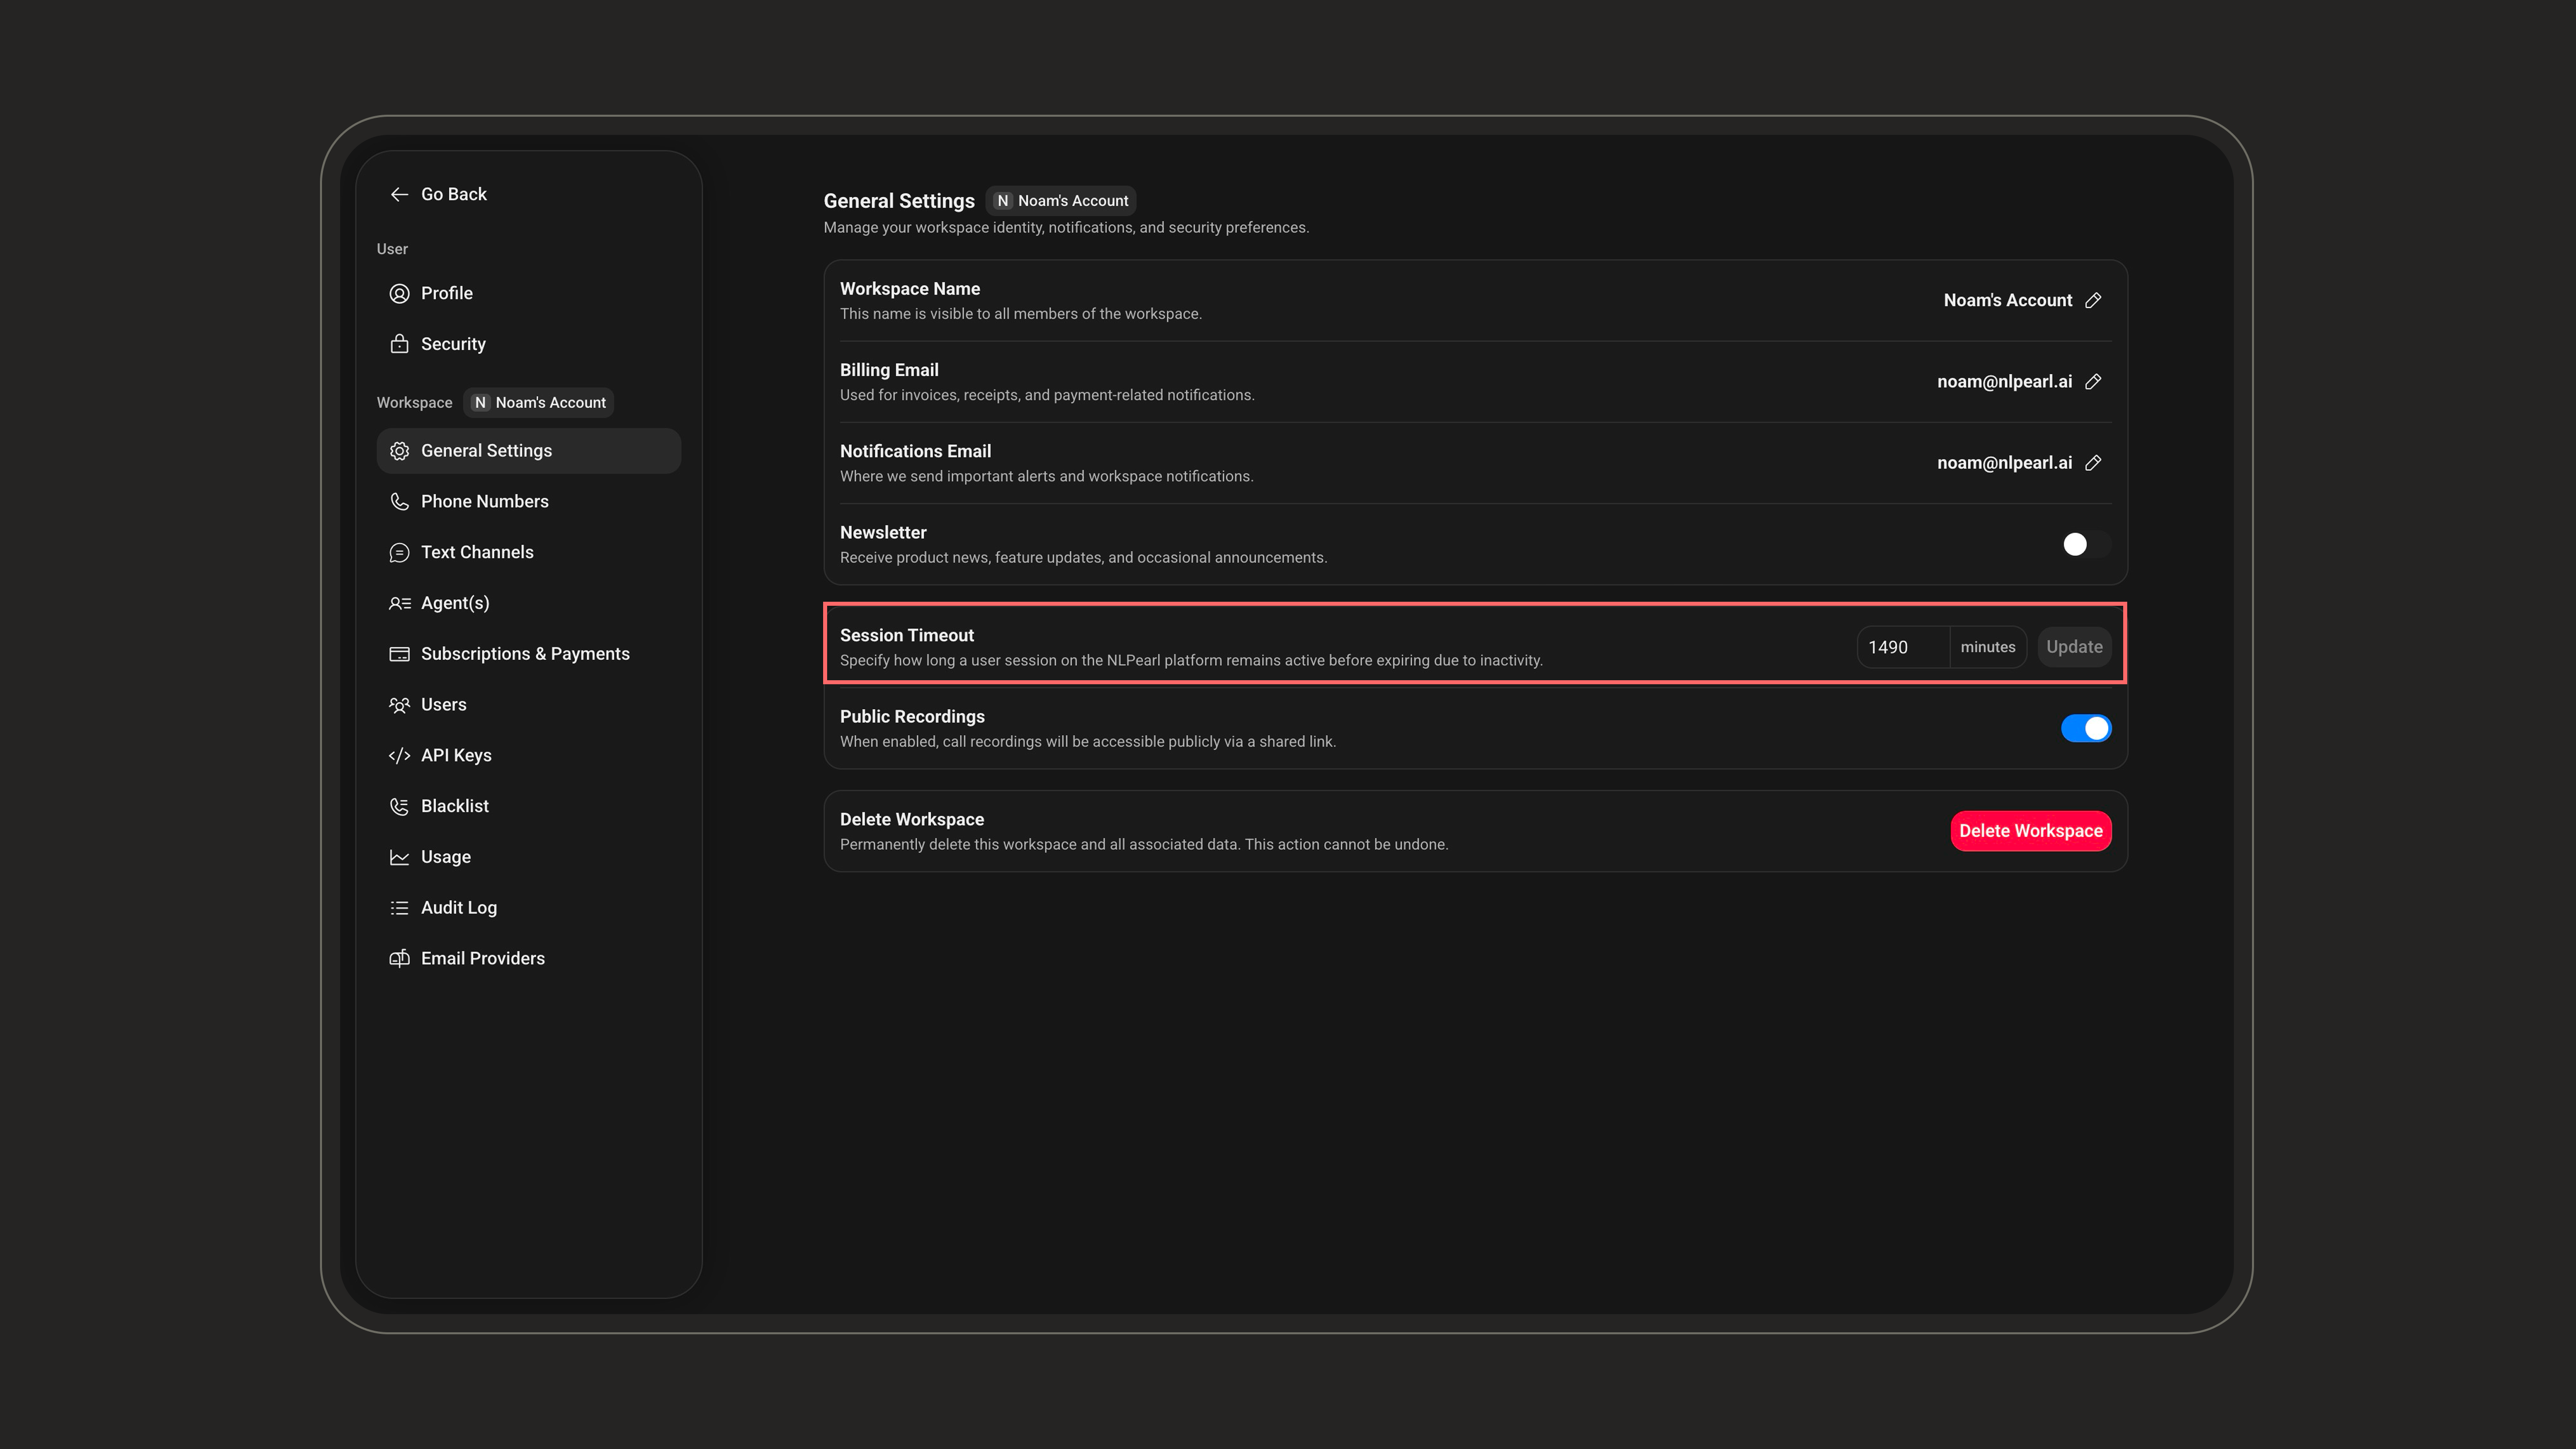The width and height of the screenshot is (2576, 1449).
Task: Open the Users section
Action: click(x=528, y=705)
